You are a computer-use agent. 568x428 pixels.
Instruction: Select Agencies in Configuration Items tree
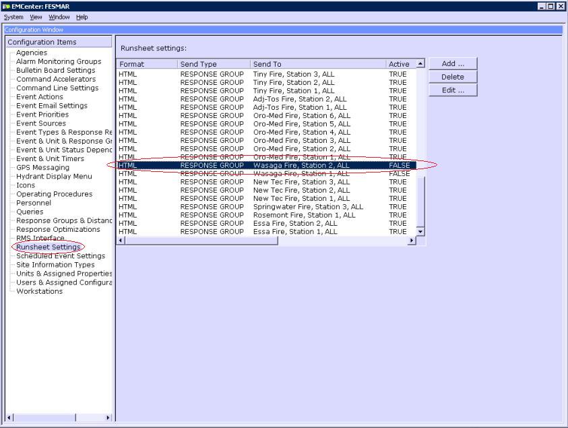[32, 53]
